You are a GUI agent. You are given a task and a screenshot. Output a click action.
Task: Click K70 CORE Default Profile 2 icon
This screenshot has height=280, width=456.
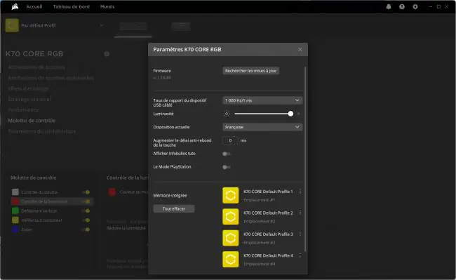pos(231,217)
